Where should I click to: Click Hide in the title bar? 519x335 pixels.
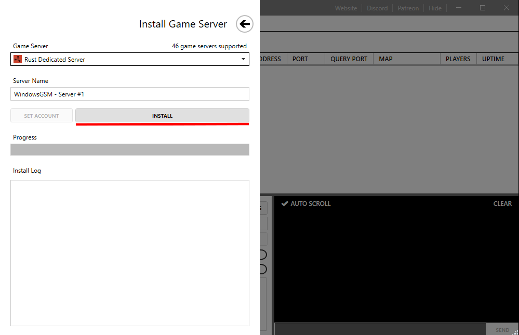[435, 8]
